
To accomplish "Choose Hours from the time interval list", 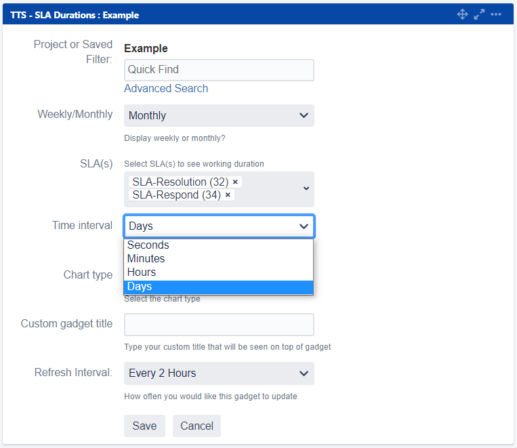I will click(218, 272).
